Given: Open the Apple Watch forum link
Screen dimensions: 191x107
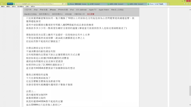Looking at the screenshot, I should pyautogui.click(x=104, y=10).
